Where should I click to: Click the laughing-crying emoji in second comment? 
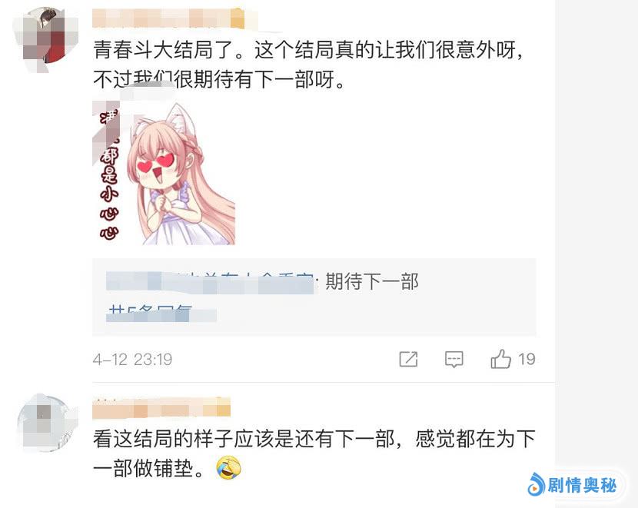click(228, 468)
